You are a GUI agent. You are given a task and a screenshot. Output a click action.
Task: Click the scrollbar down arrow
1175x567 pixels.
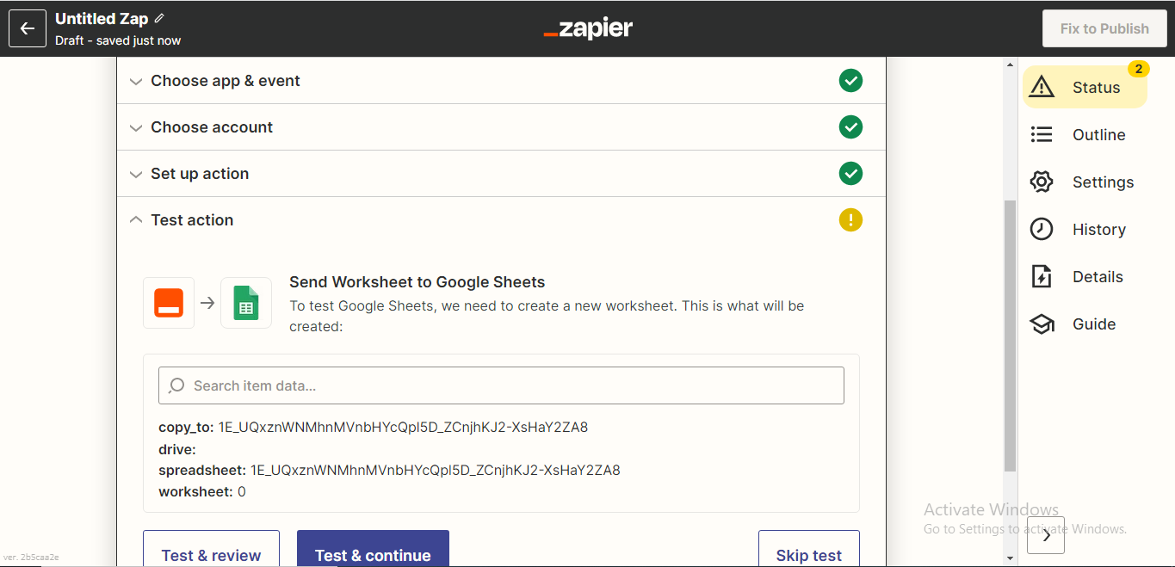pos(1010,558)
